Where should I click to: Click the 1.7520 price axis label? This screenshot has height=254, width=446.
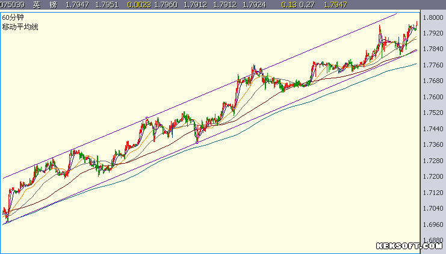click(433, 113)
